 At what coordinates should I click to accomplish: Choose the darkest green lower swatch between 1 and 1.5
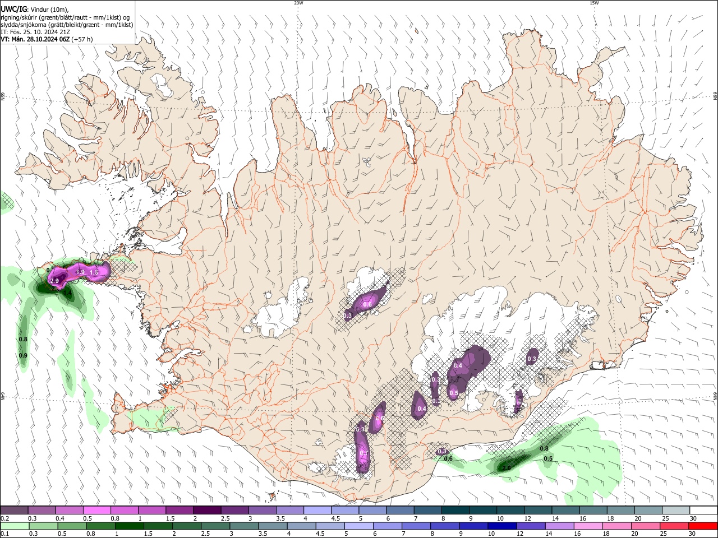129,526
